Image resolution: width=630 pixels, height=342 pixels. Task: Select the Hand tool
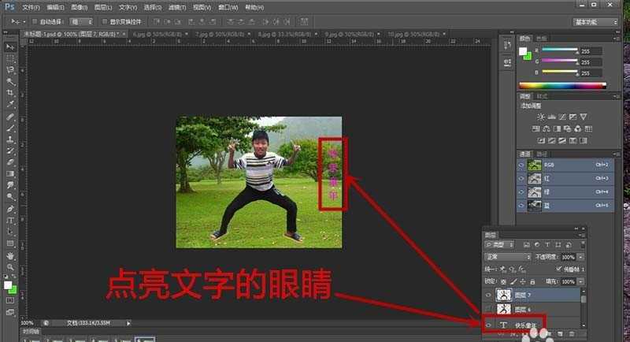pos(11,255)
